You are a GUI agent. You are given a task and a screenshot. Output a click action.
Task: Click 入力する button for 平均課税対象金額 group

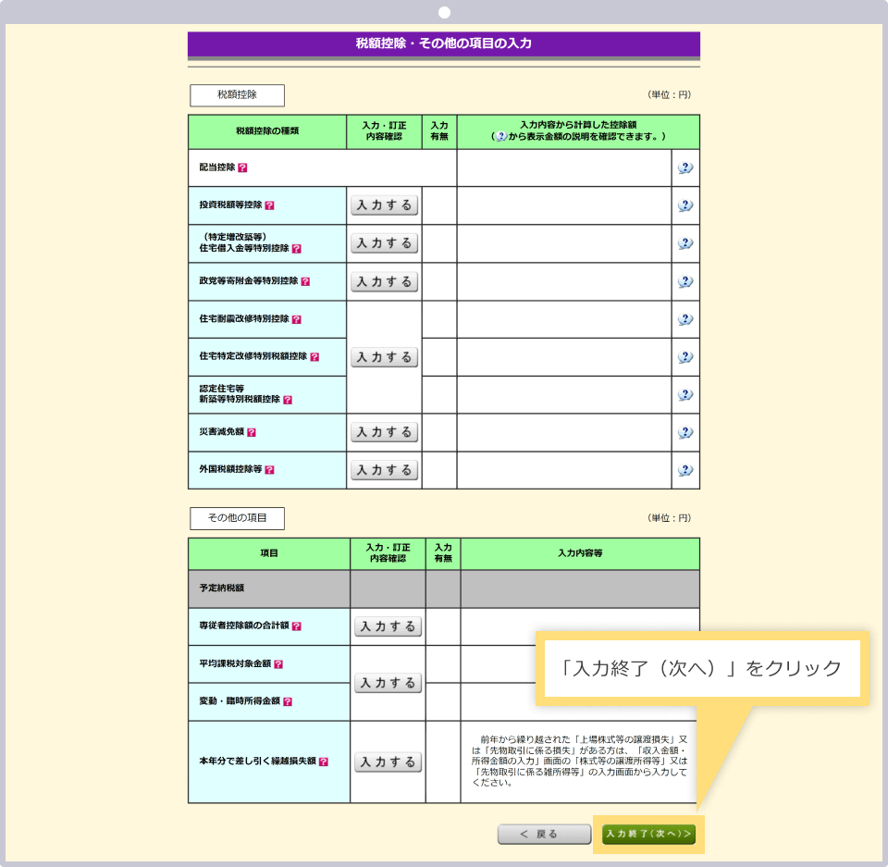[388, 683]
